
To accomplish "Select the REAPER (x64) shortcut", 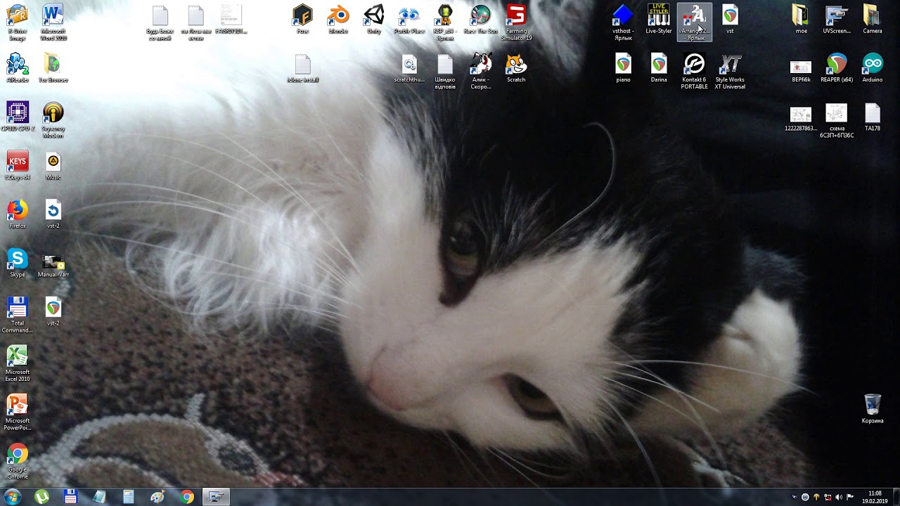I will [x=837, y=68].
